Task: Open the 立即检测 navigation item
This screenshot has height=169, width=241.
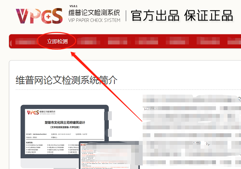Action: [57, 42]
